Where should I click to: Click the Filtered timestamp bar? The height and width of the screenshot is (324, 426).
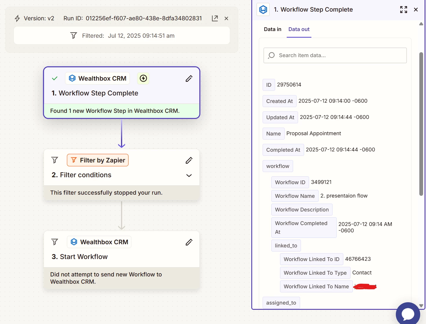click(x=122, y=36)
